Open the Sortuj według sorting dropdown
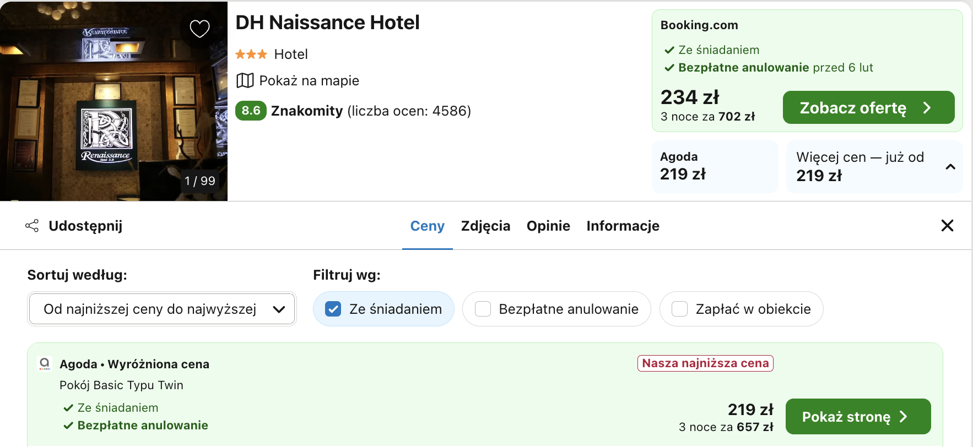 tap(161, 309)
